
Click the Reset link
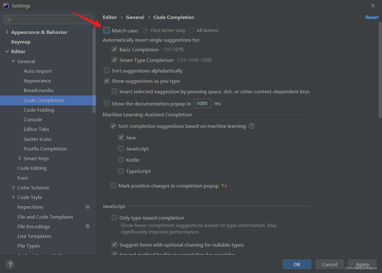[x=372, y=17]
